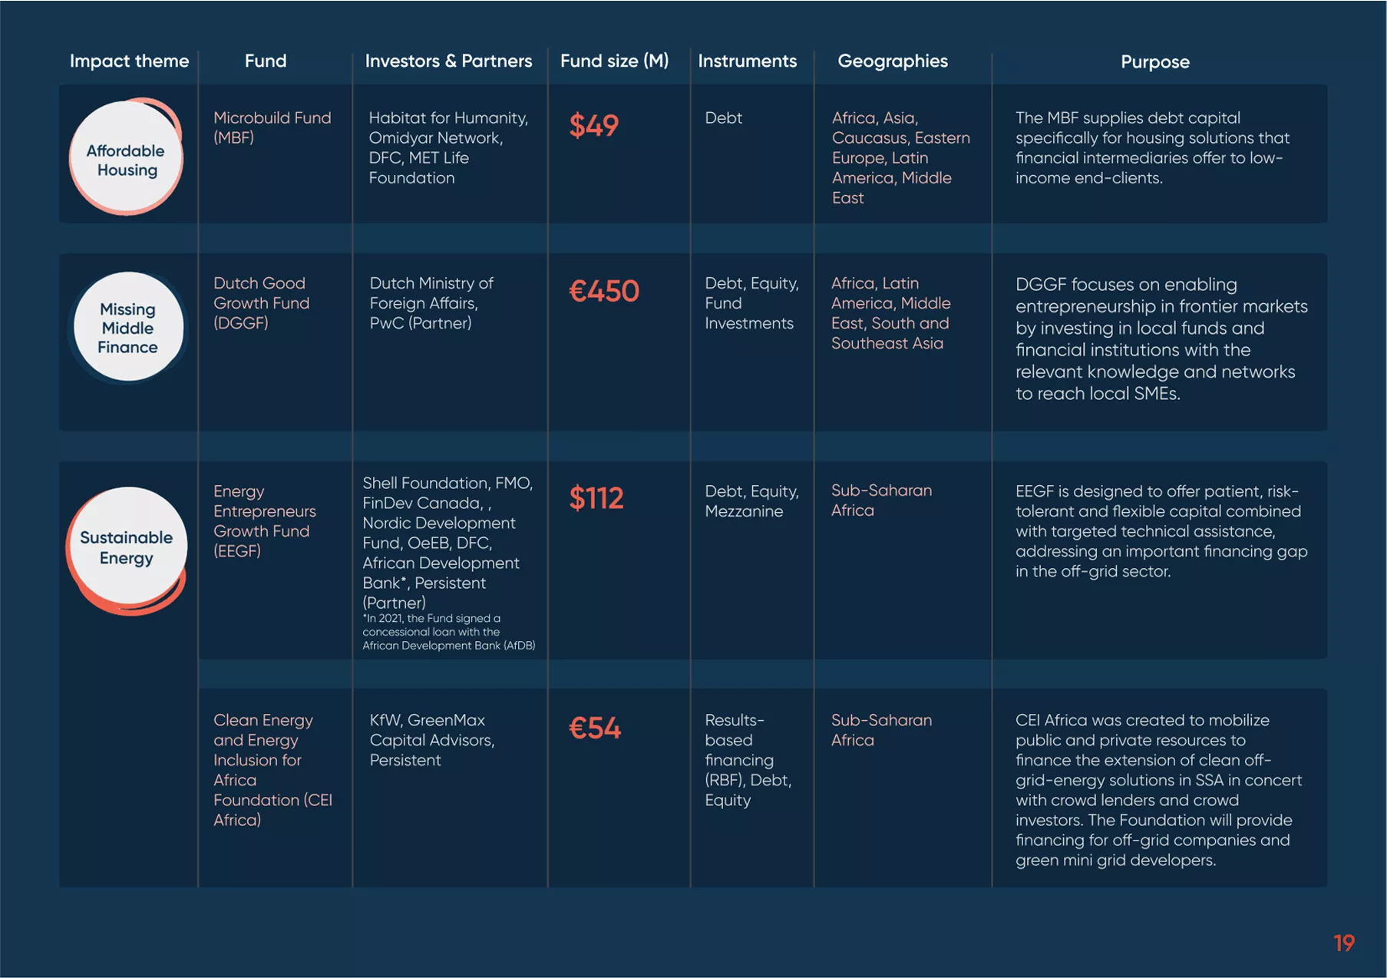The width and height of the screenshot is (1387, 978).
Task: Click the Impact theme column header
Action: coord(129,61)
